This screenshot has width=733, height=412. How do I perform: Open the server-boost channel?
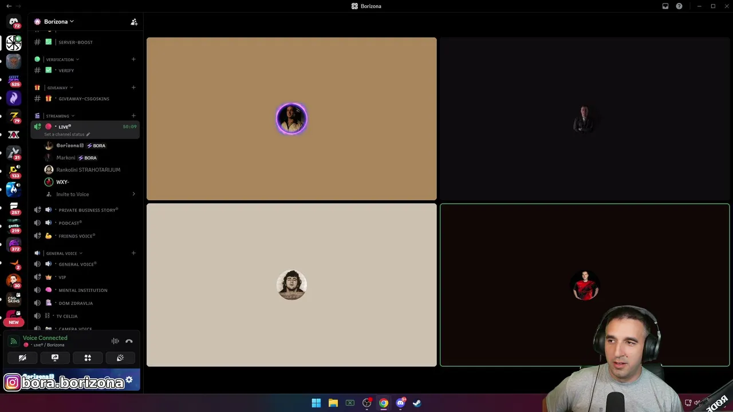(x=85, y=42)
